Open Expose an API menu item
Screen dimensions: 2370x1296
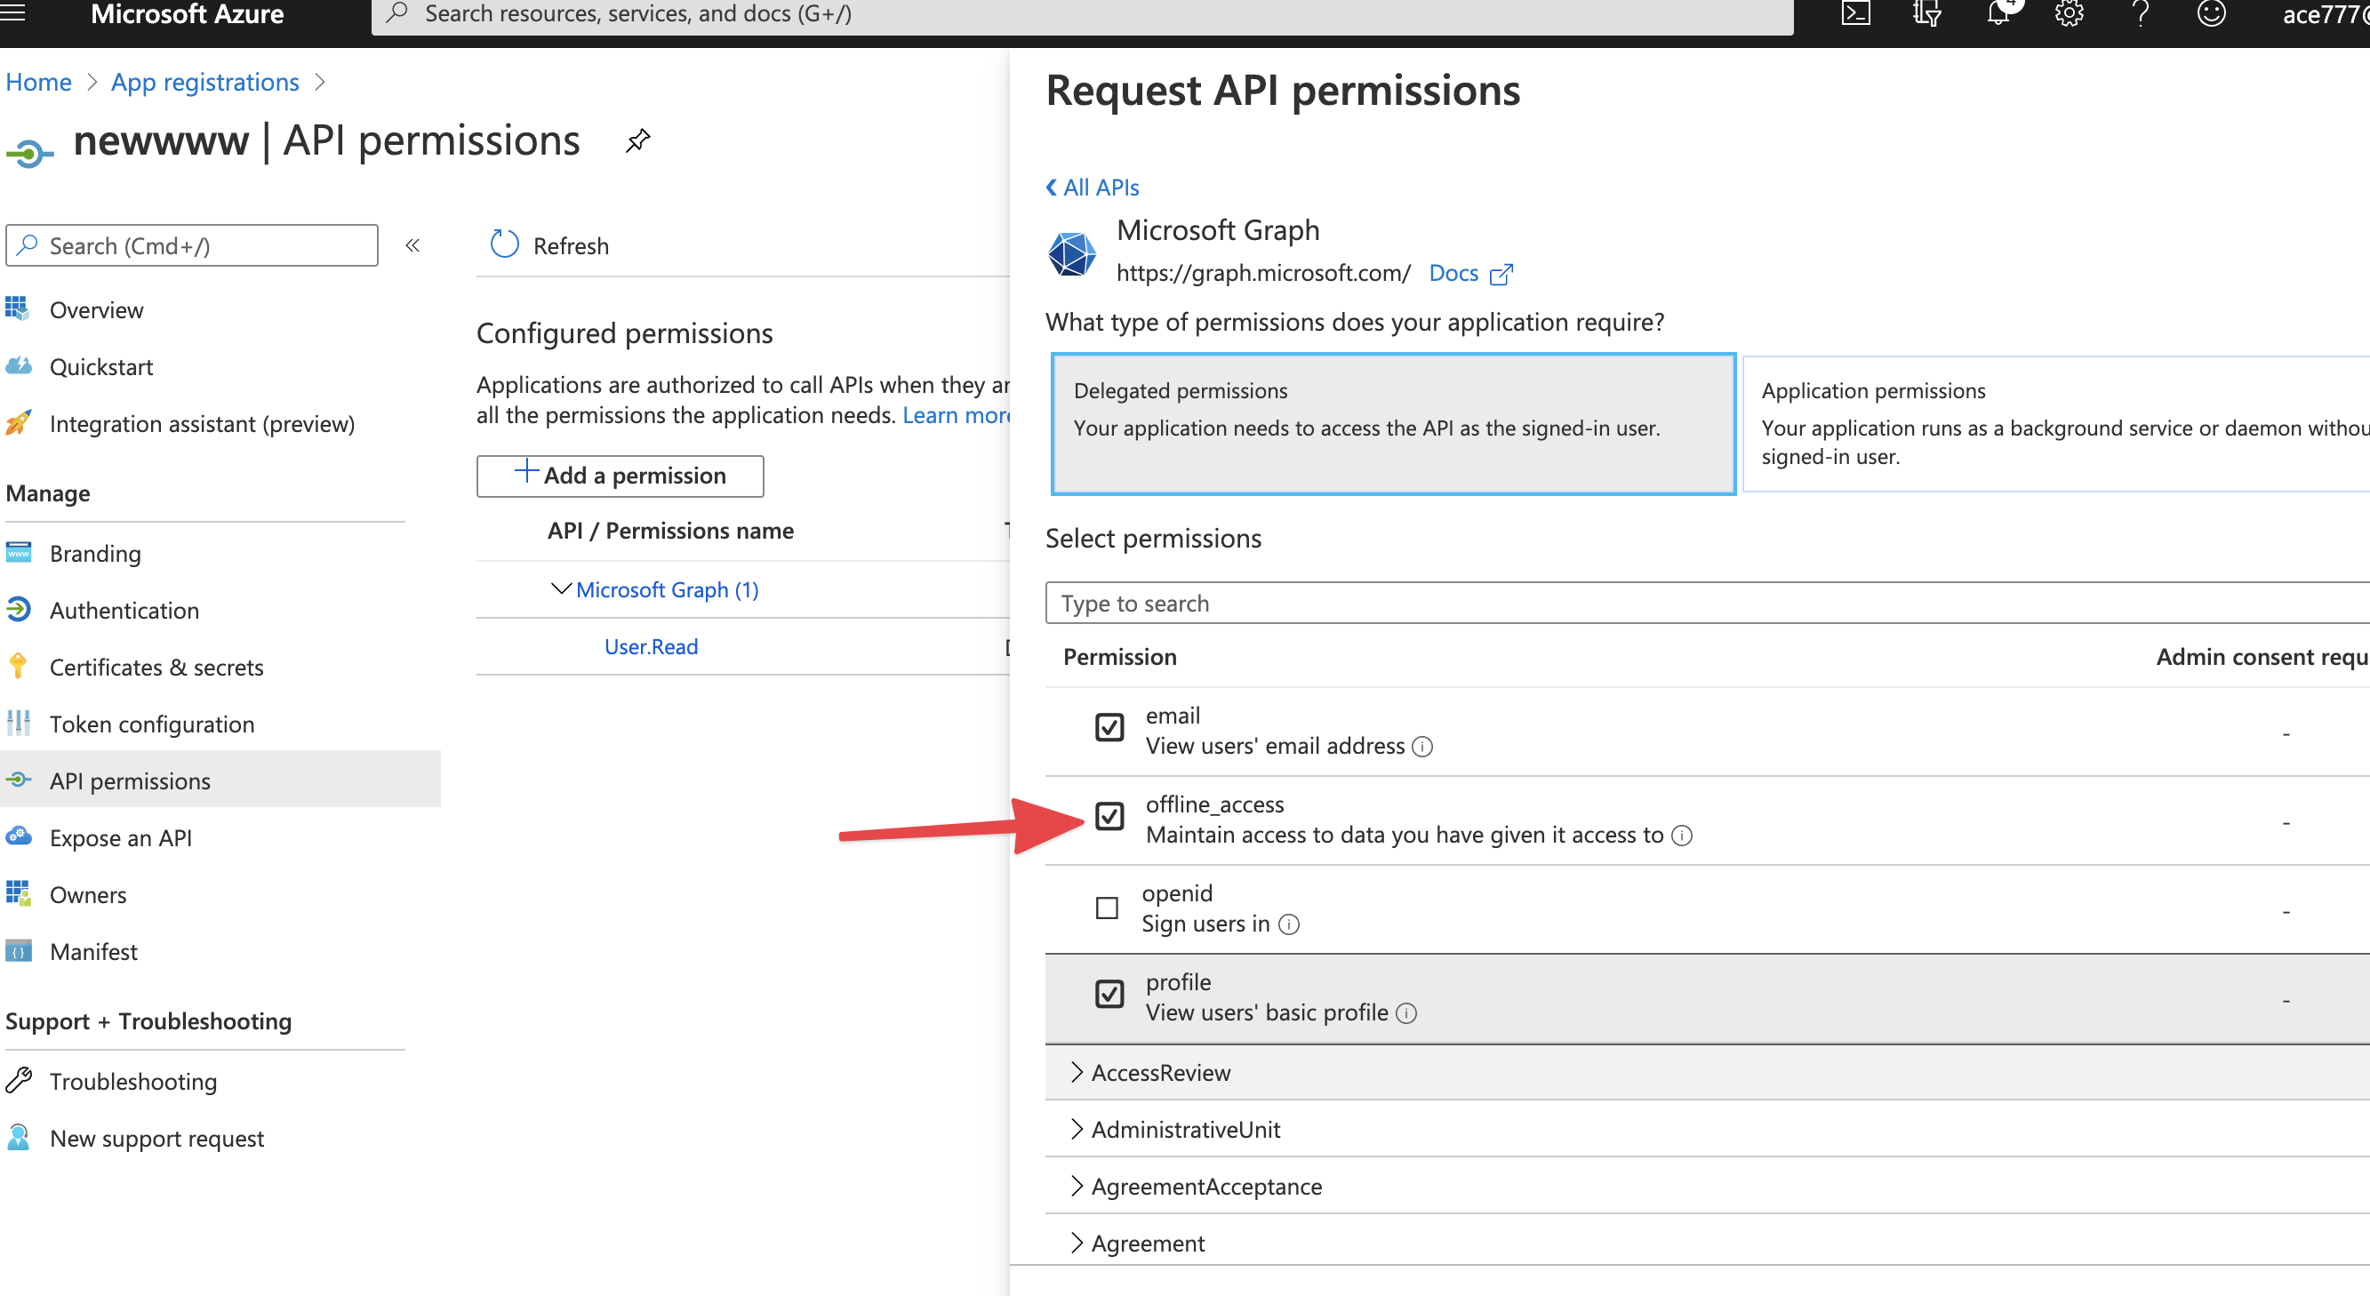(x=121, y=838)
